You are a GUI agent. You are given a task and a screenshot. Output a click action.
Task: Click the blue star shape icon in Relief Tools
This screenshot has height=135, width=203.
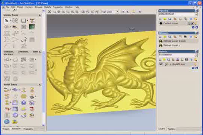(24, 103)
